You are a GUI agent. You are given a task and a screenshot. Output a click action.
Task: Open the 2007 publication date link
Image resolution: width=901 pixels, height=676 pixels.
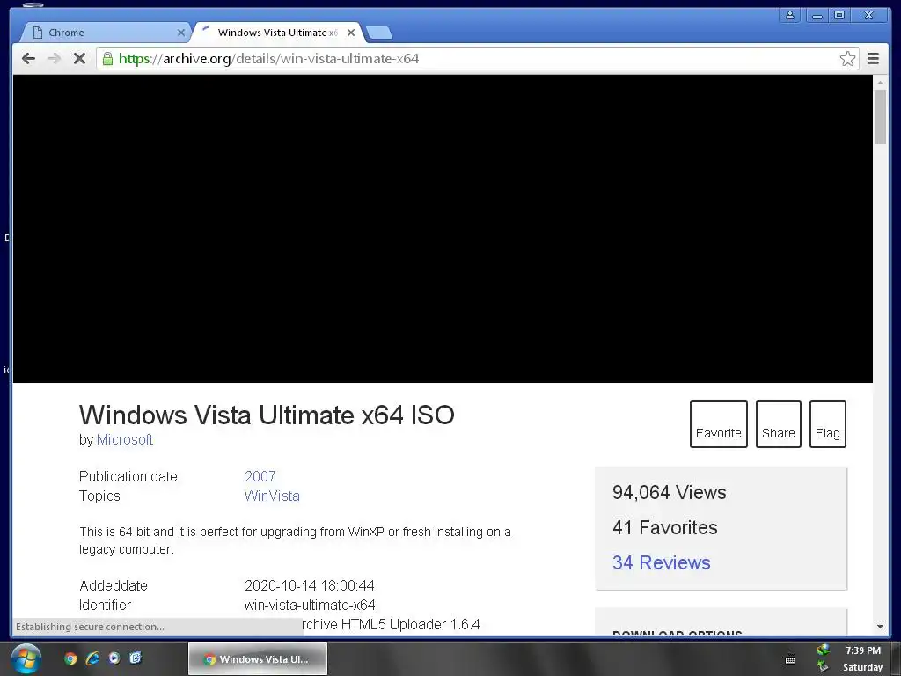[260, 476]
